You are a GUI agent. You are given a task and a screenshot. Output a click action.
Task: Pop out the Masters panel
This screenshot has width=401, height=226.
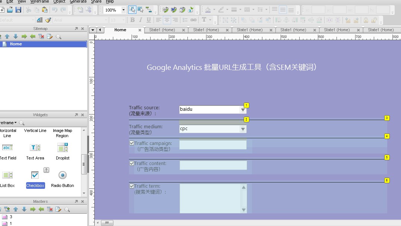point(76,201)
